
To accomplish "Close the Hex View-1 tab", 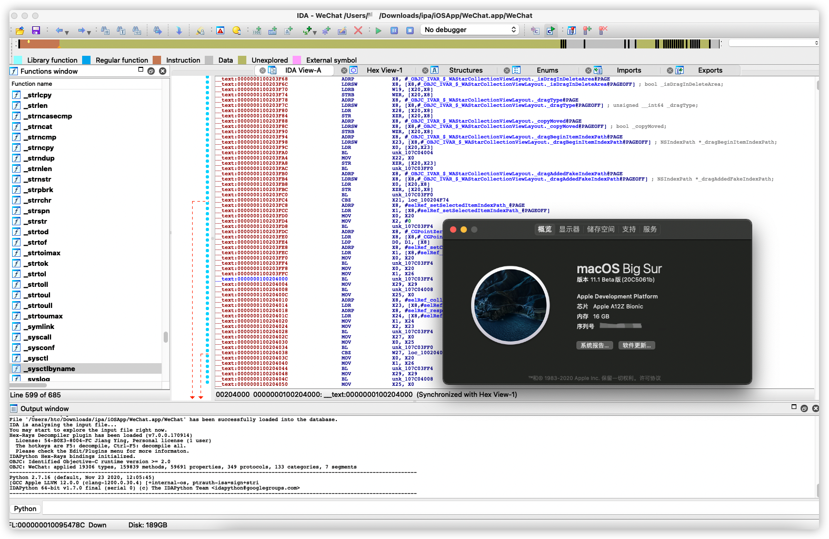I will coord(344,71).
